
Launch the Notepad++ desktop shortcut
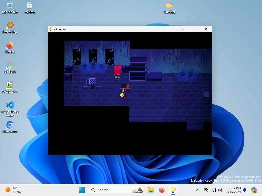tap(9, 87)
